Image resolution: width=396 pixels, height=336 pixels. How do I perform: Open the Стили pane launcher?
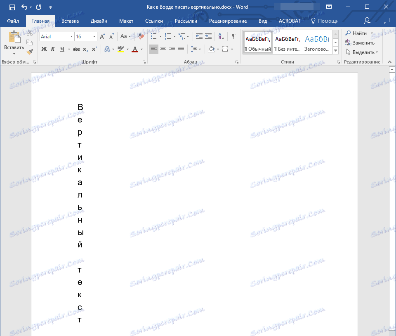[x=338, y=62]
